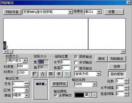132x103 pixels.
Task: Click the 字 character icon button
Action: (59, 74)
